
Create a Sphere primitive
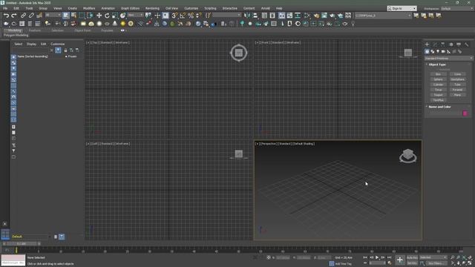point(438,79)
